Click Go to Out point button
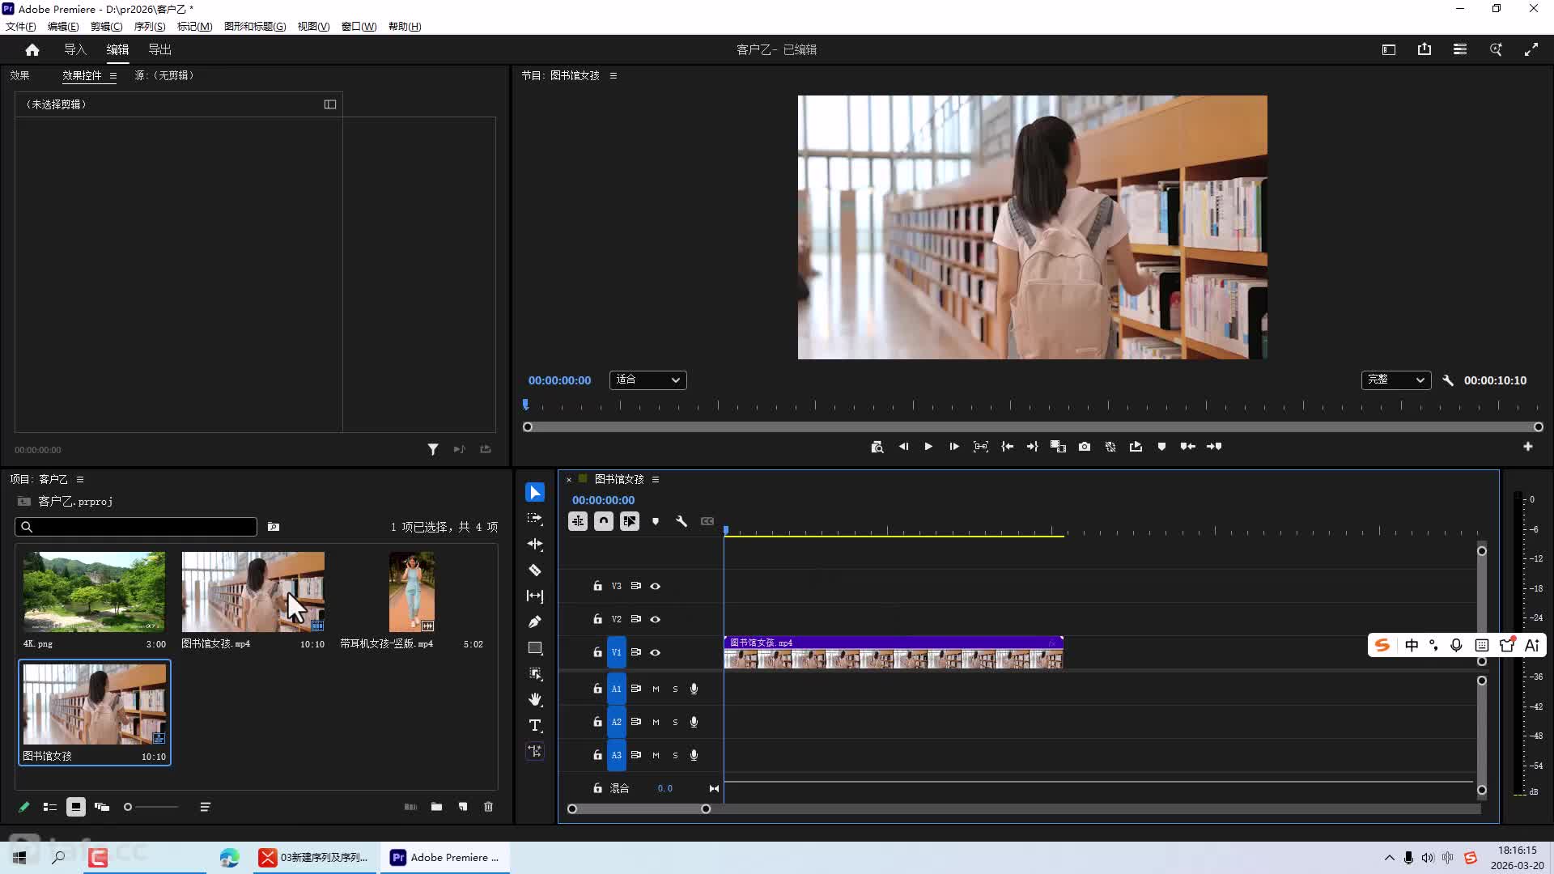This screenshot has height=874, width=1554. [1032, 447]
